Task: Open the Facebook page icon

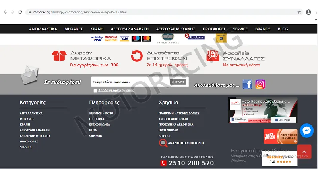Action: coord(248,84)
